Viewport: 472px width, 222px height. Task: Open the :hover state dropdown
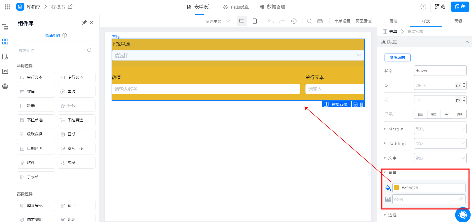(440, 71)
